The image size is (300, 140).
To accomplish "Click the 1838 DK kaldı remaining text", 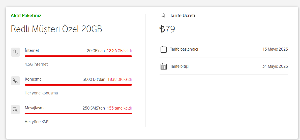I will 119,80.
